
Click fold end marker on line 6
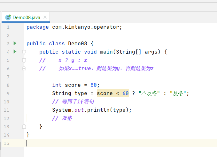pyautogui.click(x=24, y=68)
